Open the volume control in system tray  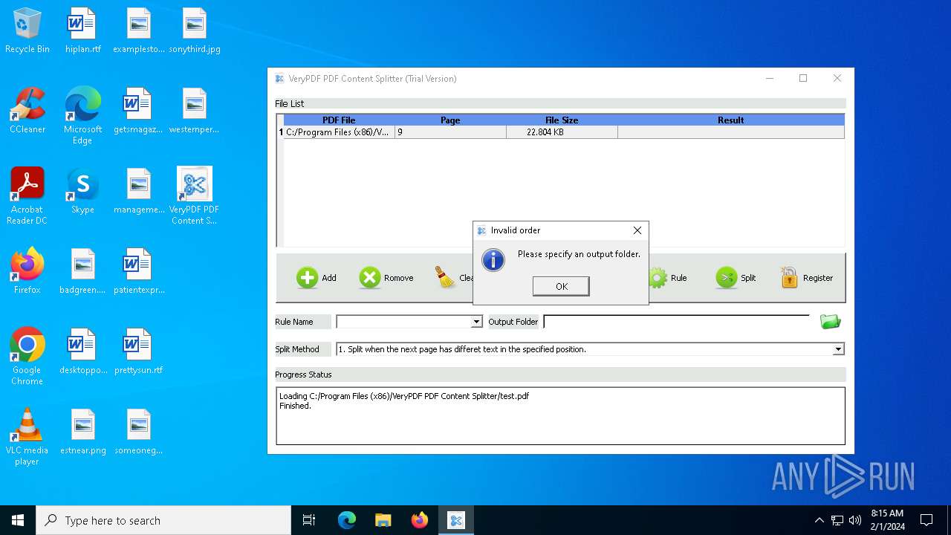point(855,520)
